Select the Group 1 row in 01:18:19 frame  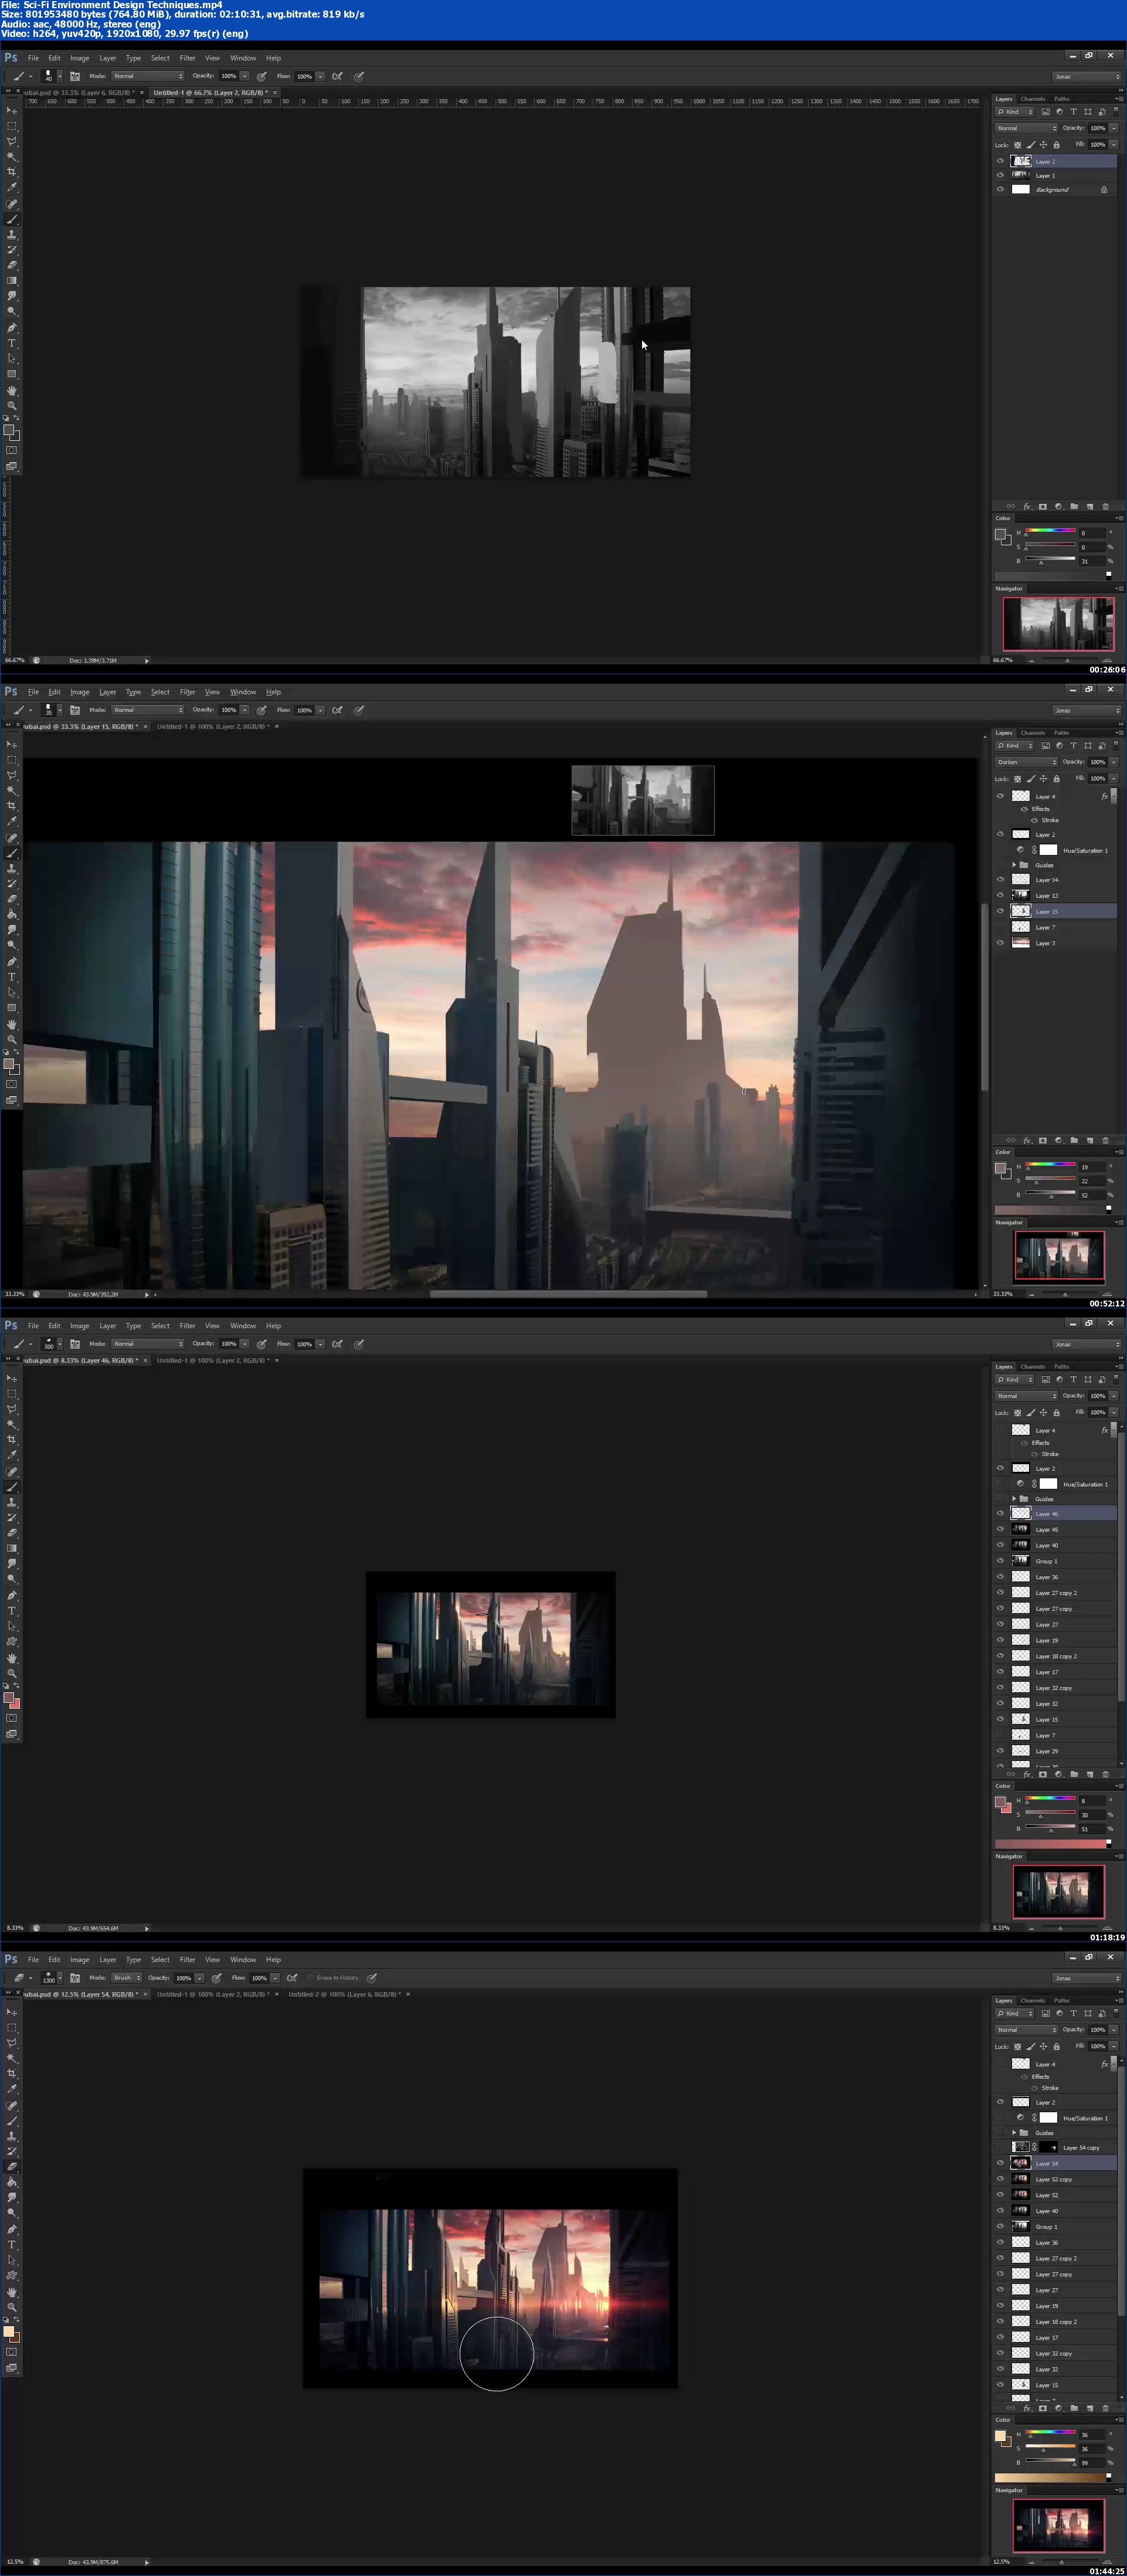1055,1561
